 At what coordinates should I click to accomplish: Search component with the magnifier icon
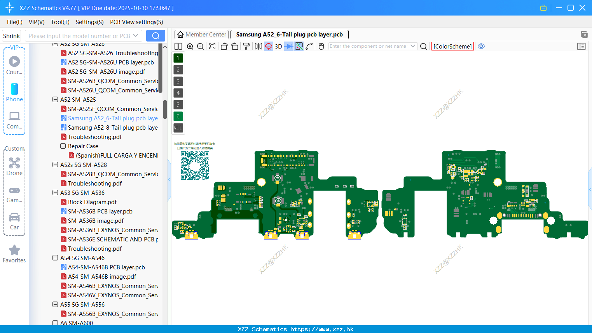(424, 46)
